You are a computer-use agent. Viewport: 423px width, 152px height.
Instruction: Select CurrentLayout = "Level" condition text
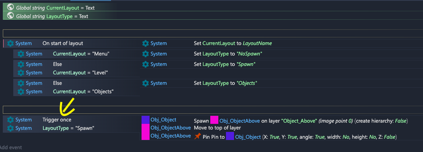(81, 73)
